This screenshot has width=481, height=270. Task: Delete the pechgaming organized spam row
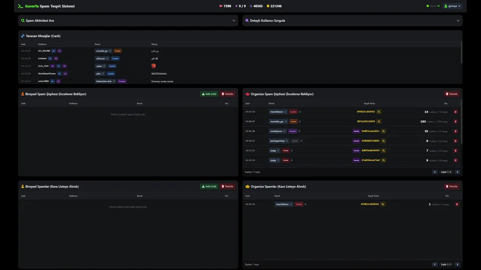click(455, 141)
